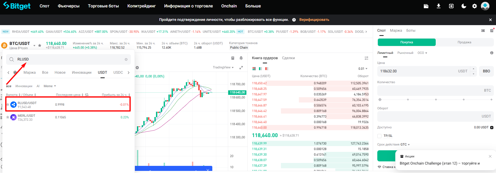Show only sell orders view
This screenshot has width=496, height=173.
267,69
